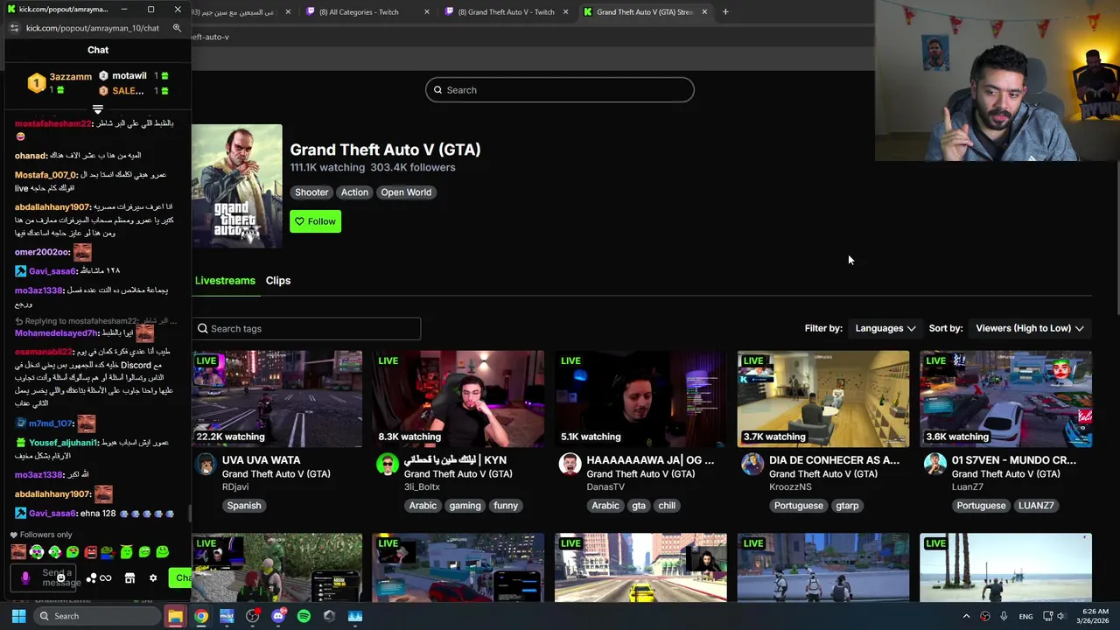Image resolution: width=1120 pixels, height=630 pixels.
Task: Click the taskbar Search box
Action: click(96, 616)
